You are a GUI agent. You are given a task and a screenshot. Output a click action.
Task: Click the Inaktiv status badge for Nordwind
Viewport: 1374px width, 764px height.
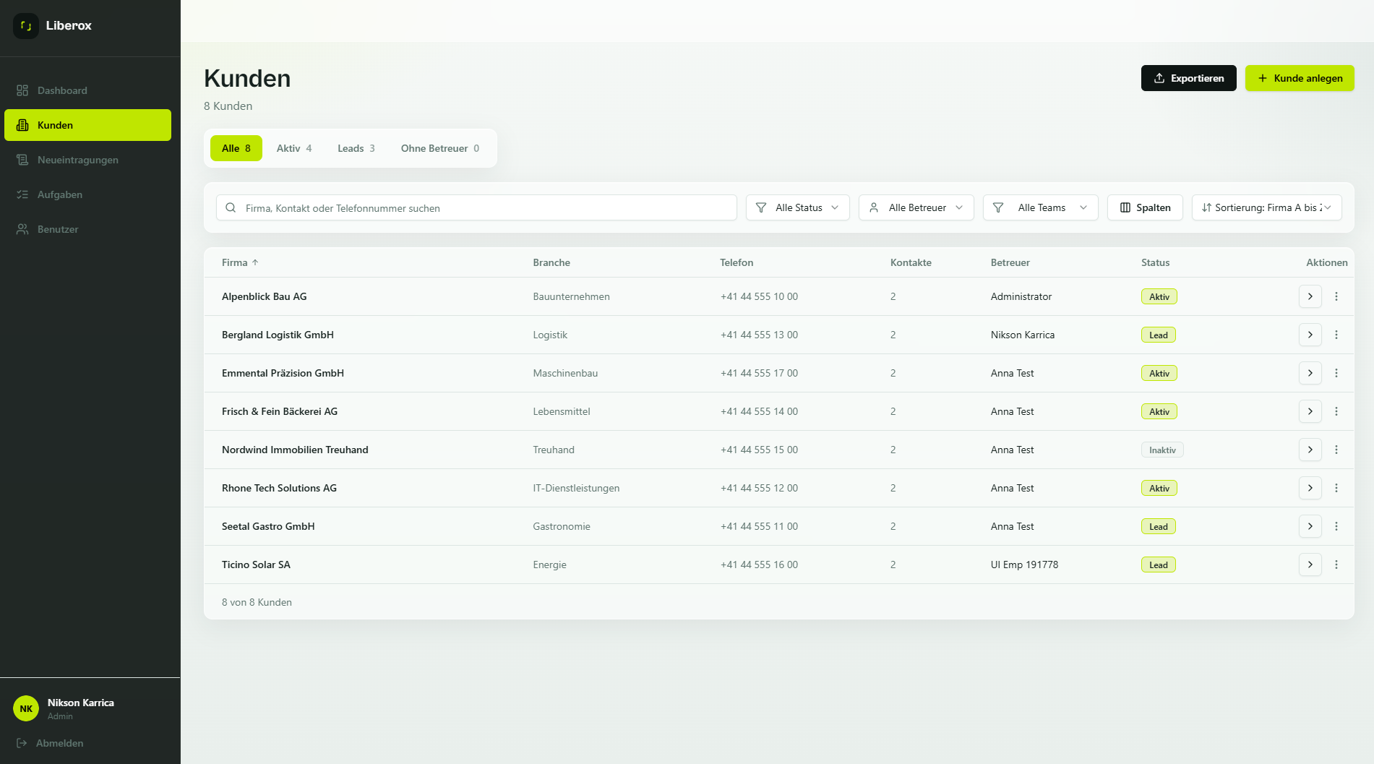(1162, 450)
